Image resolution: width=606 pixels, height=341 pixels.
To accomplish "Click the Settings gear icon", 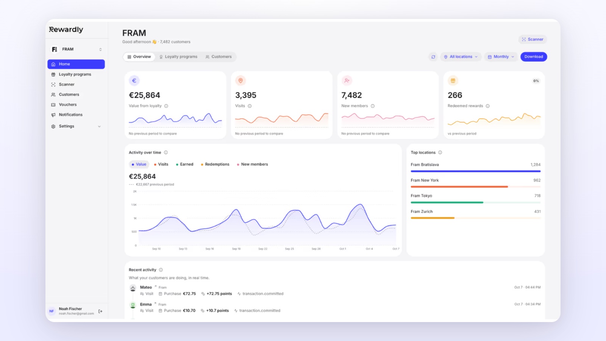I will [53, 127].
